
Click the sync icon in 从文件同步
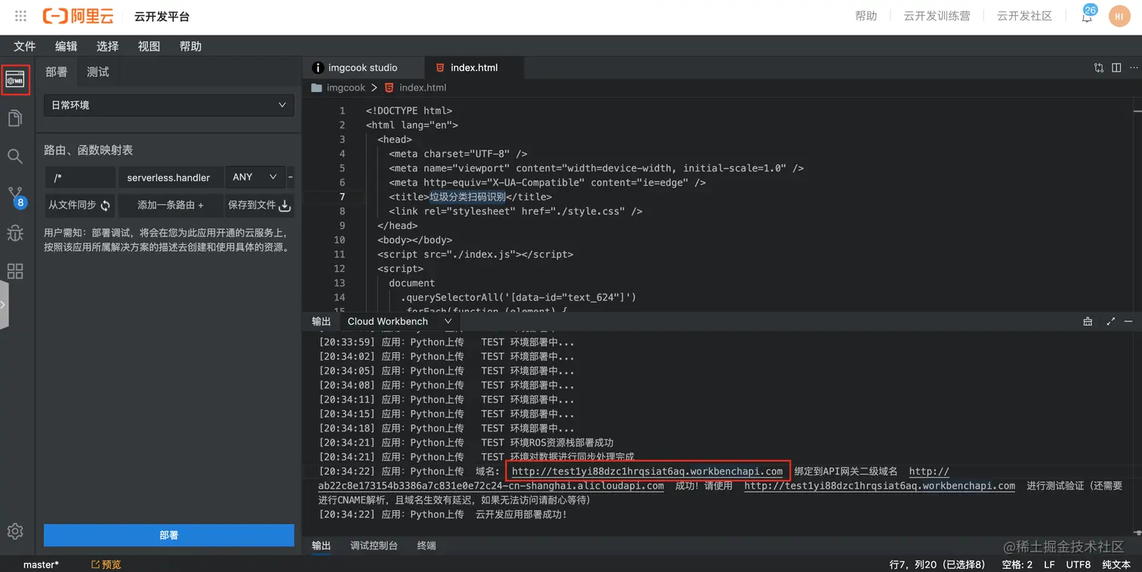point(106,206)
